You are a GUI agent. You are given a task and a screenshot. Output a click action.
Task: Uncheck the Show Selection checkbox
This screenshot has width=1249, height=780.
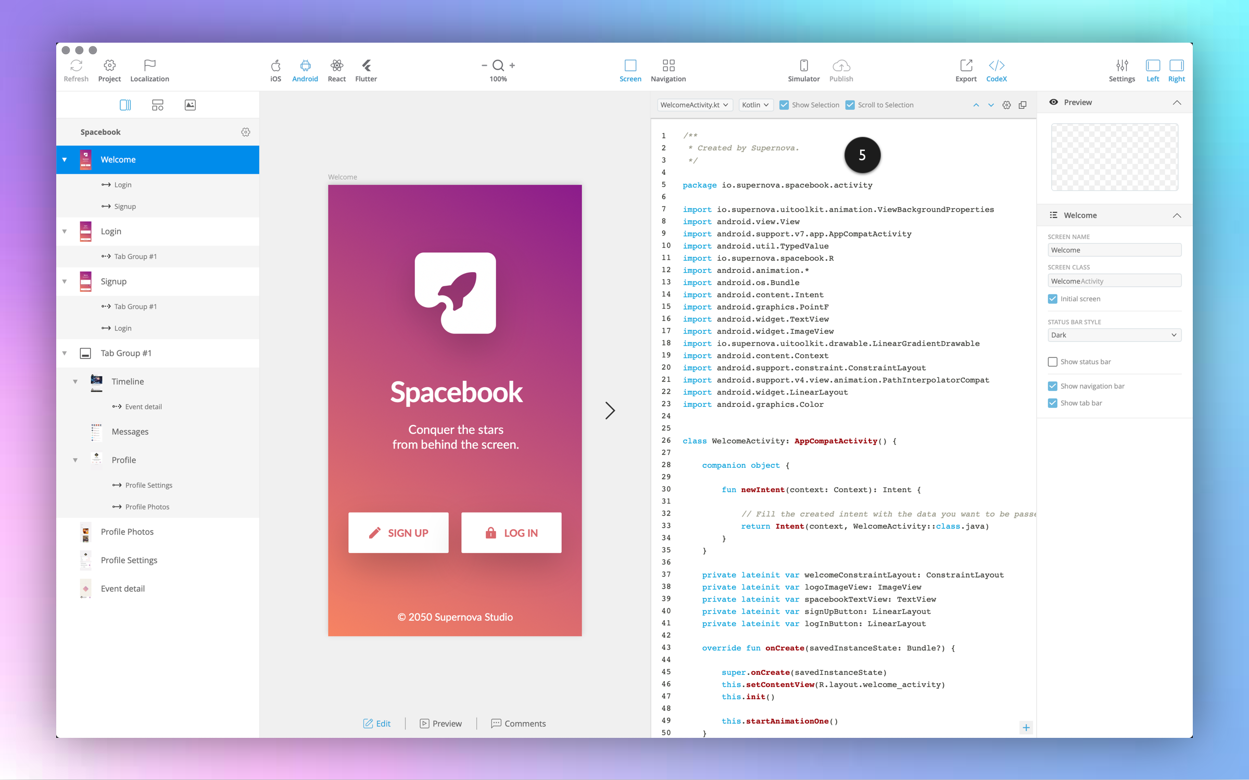point(784,105)
